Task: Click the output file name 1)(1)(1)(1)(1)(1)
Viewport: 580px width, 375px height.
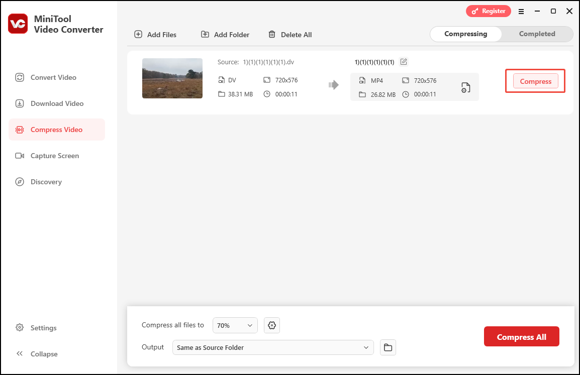Action: (374, 62)
